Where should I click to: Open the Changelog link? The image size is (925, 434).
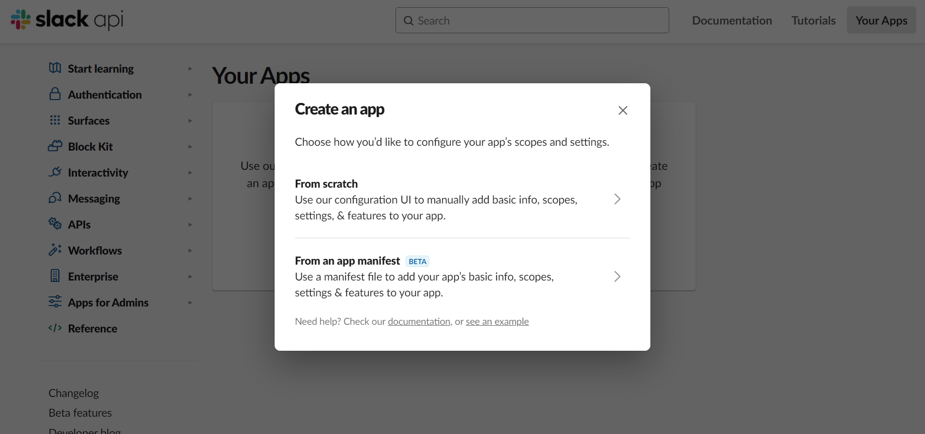tap(74, 393)
